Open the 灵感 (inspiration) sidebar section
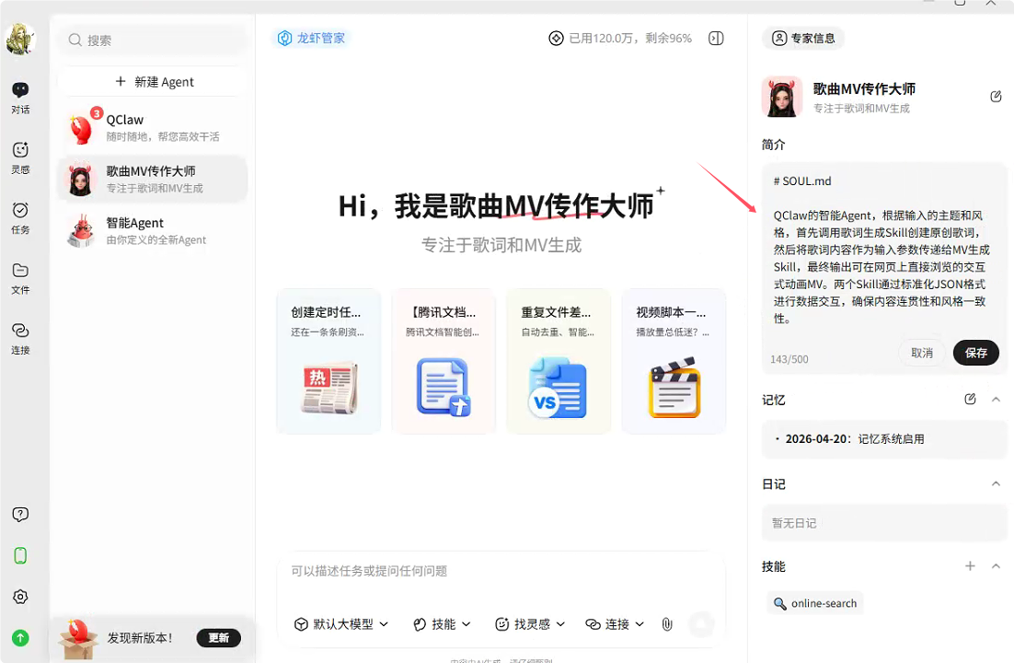The height and width of the screenshot is (663, 1014). click(20, 158)
